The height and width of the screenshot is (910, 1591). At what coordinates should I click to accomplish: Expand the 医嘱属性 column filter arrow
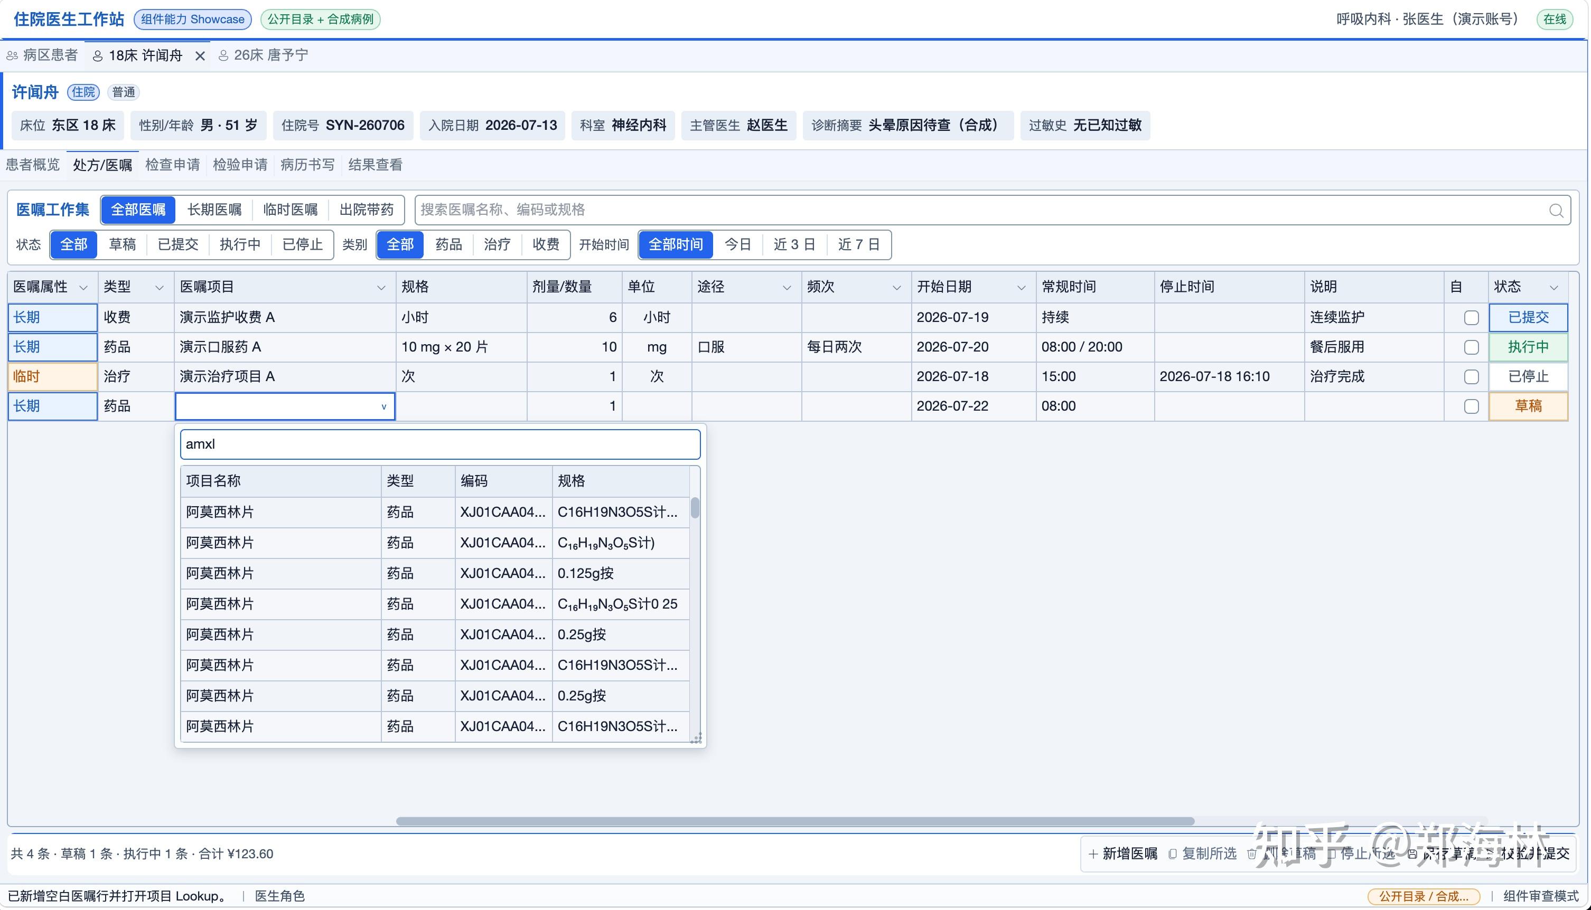[83, 288]
